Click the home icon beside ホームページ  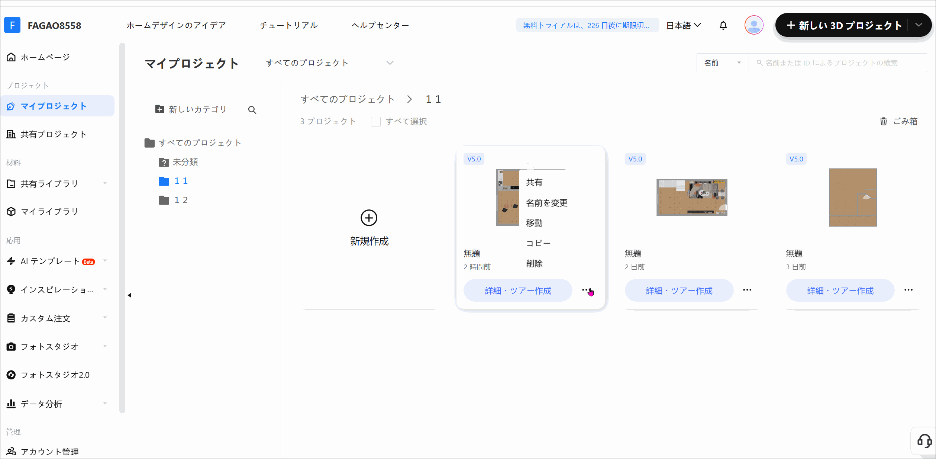11,57
